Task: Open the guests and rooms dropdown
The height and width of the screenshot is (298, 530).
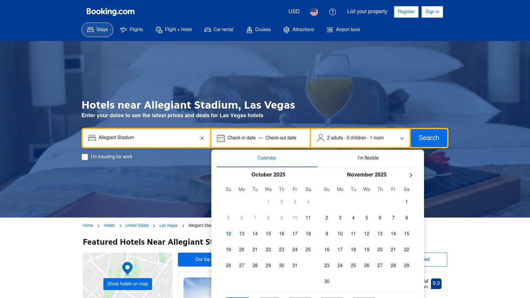Action: tap(360, 138)
